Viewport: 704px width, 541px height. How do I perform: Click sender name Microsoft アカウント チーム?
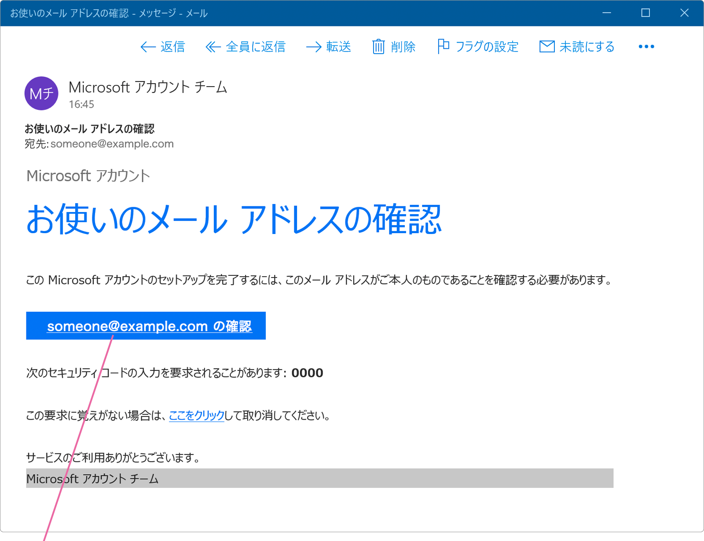148,87
